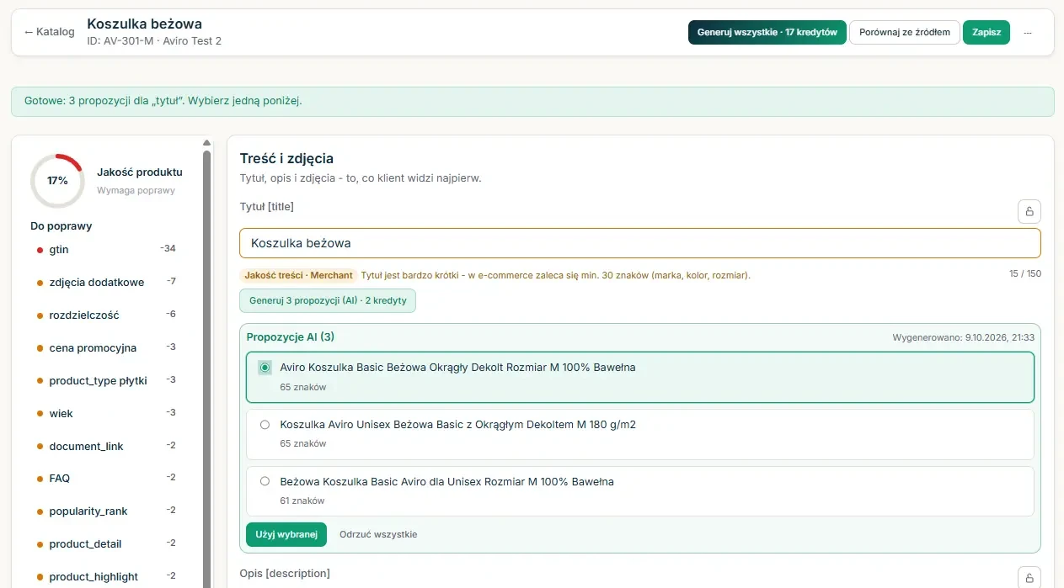Image resolution: width=1064 pixels, height=588 pixels.
Task: Open the product_type płytki issue
Action: point(107,381)
